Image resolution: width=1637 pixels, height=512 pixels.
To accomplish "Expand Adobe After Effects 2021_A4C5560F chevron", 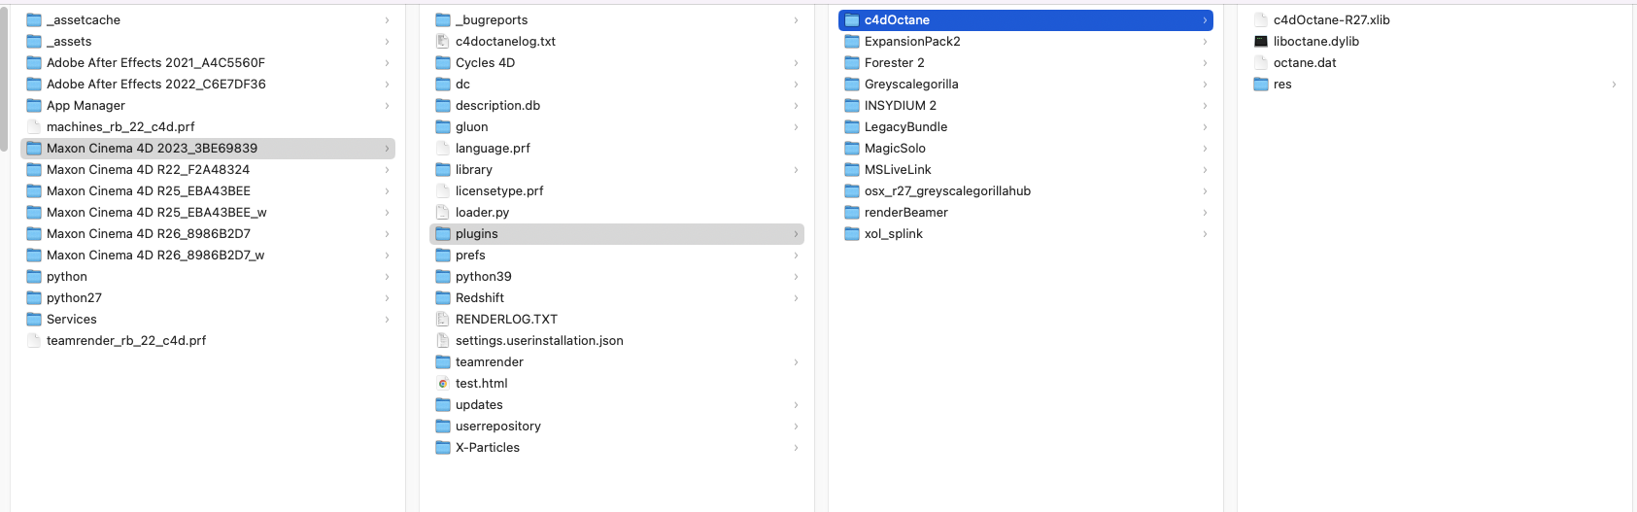I will point(387,62).
